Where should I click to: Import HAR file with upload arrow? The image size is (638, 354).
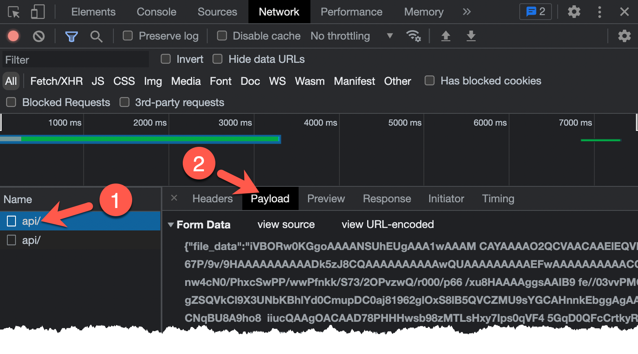tap(446, 36)
